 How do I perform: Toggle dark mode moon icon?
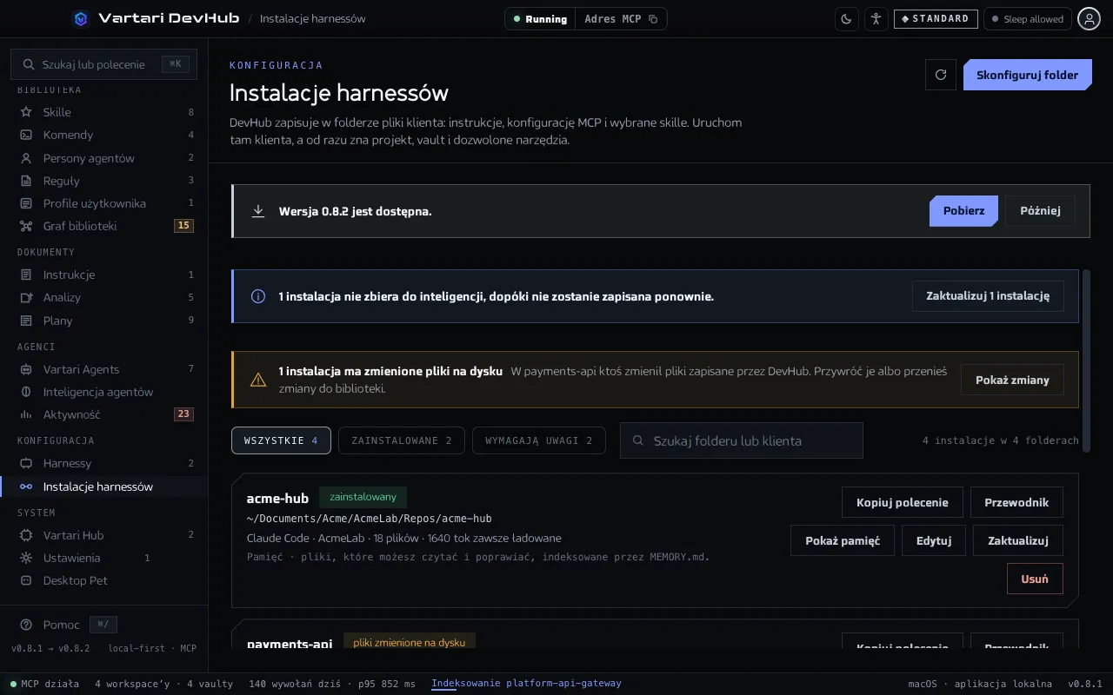pos(847,19)
